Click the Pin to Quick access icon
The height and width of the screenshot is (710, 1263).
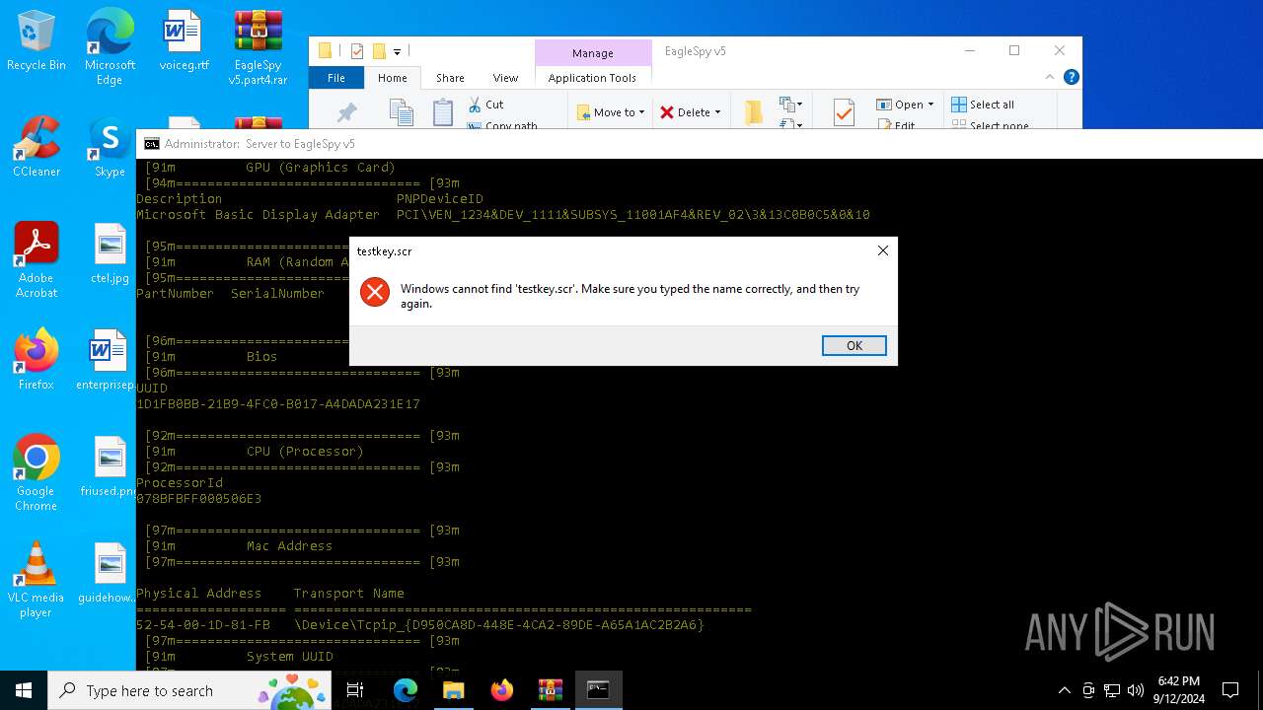[346, 113]
